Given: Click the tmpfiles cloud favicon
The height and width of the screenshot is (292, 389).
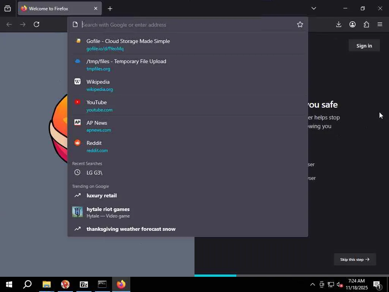Looking at the screenshot, I should tap(77, 61).
